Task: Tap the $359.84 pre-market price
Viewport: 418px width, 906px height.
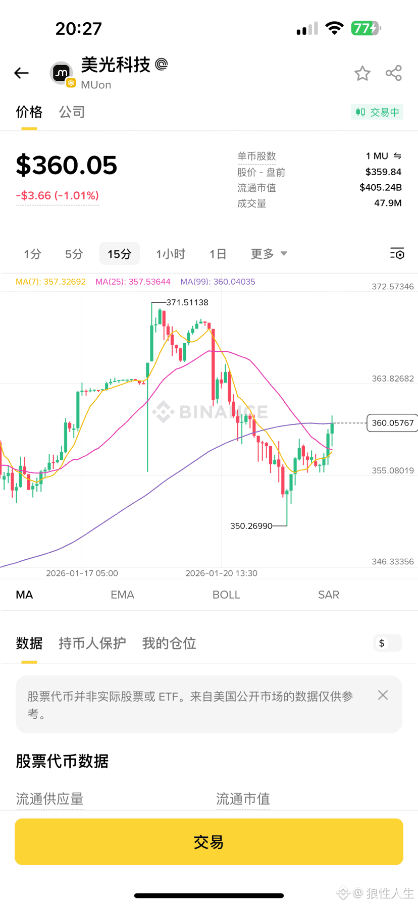Action: point(383,172)
